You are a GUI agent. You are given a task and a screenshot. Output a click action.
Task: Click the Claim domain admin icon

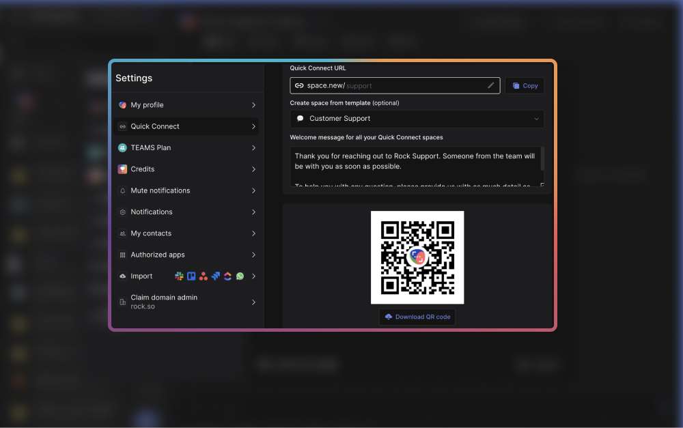pyautogui.click(x=124, y=302)
